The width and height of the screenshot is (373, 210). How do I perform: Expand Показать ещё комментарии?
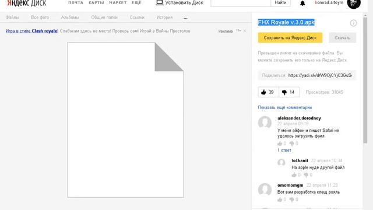point(285,107)
